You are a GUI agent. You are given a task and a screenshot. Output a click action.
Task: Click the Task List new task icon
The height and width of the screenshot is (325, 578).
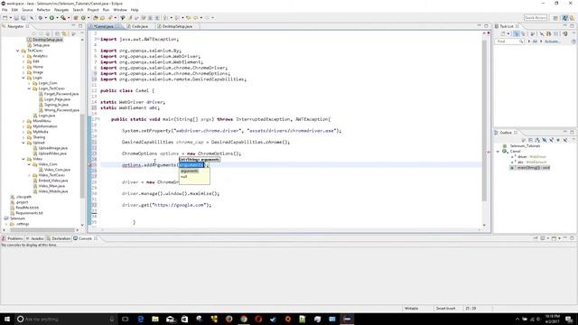click(x=503, y=34)
